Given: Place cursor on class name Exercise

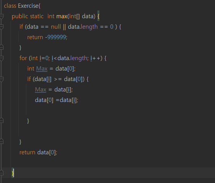Looking at the screenshot, I should 28,6.
